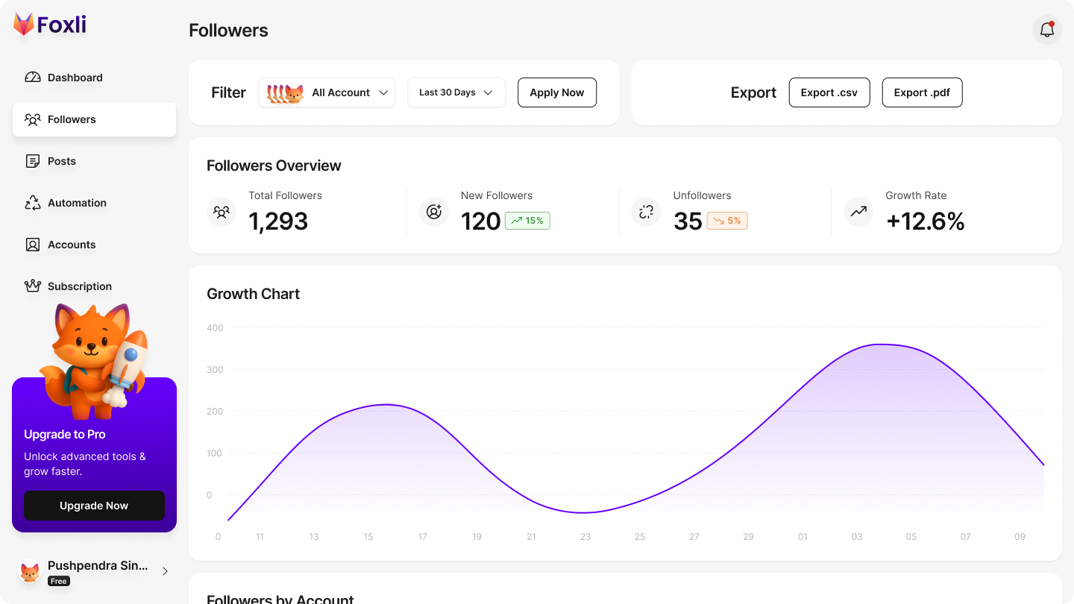Screen dimensions: 1074x604
Task: Click the Subscription crown icon
Action: 33,286
